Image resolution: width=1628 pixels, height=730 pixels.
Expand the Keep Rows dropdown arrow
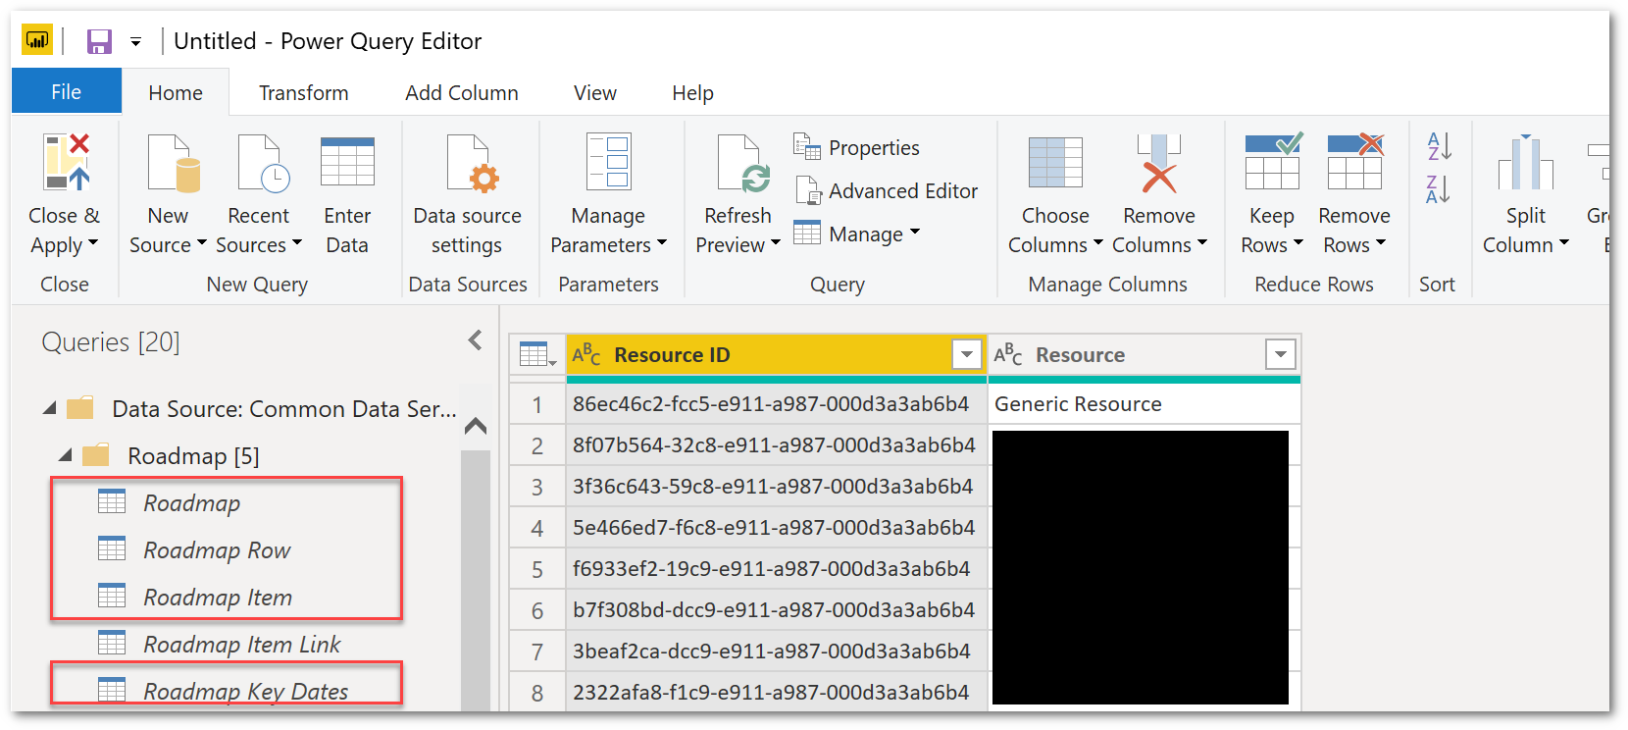pos(1297,243)
